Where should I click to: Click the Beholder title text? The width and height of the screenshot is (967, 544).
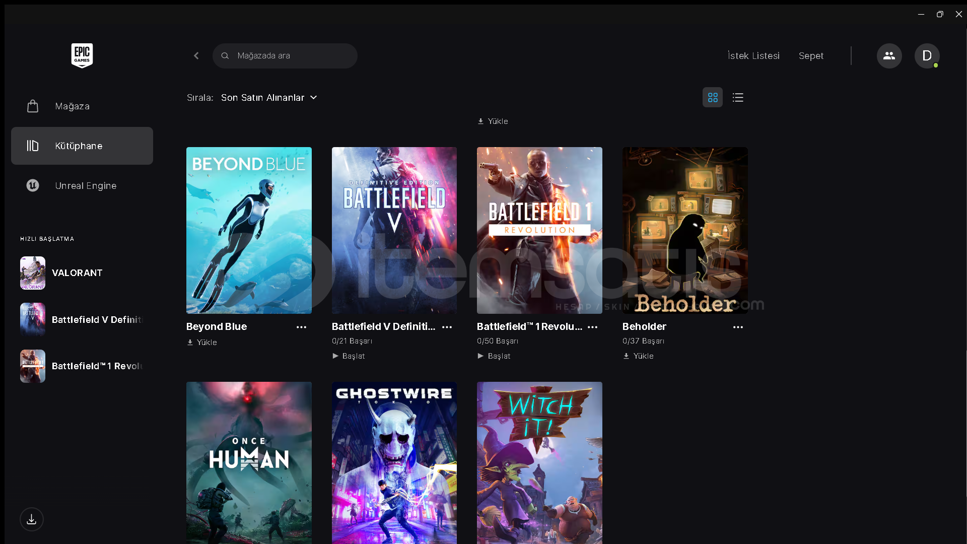pos(644,326)
